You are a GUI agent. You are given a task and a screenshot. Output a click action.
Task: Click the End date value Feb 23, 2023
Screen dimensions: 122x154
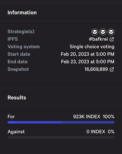[88, 62]
